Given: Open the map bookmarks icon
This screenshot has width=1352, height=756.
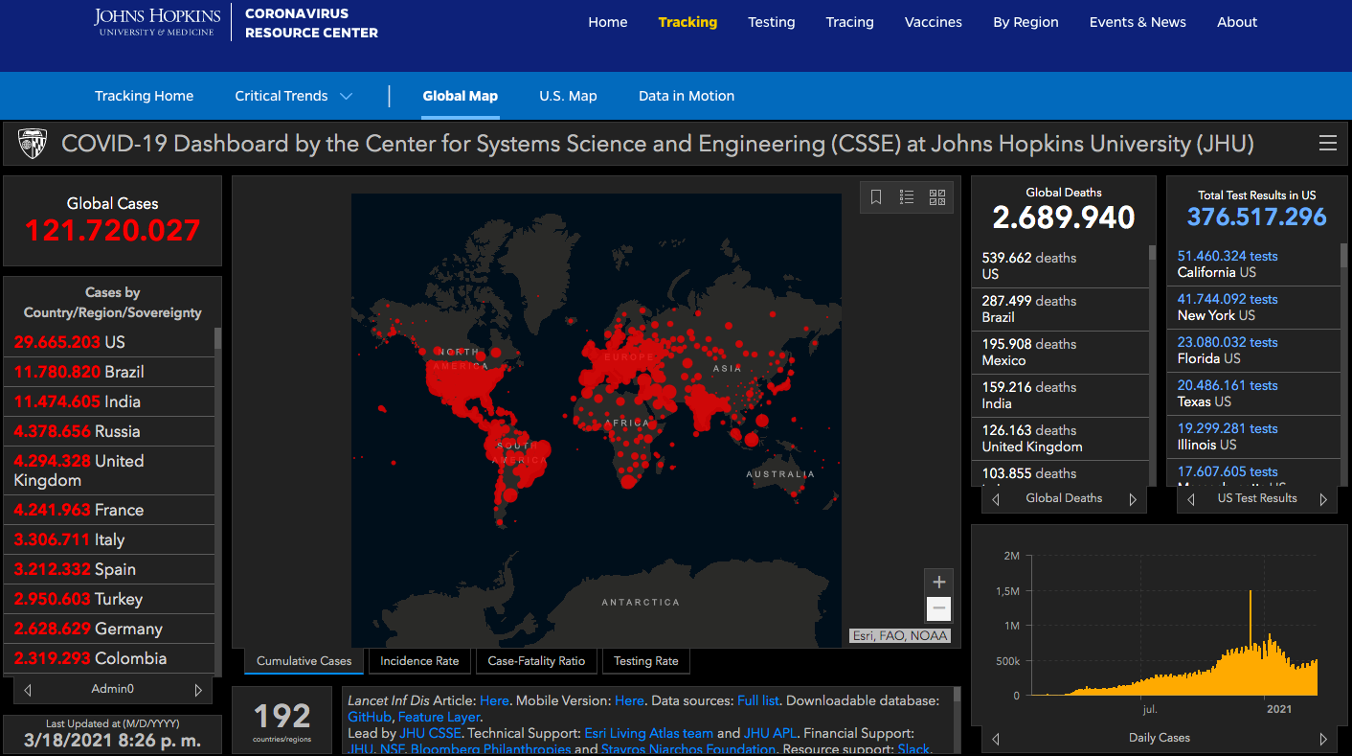Looking at the screenshot, I should pos(876,197).
